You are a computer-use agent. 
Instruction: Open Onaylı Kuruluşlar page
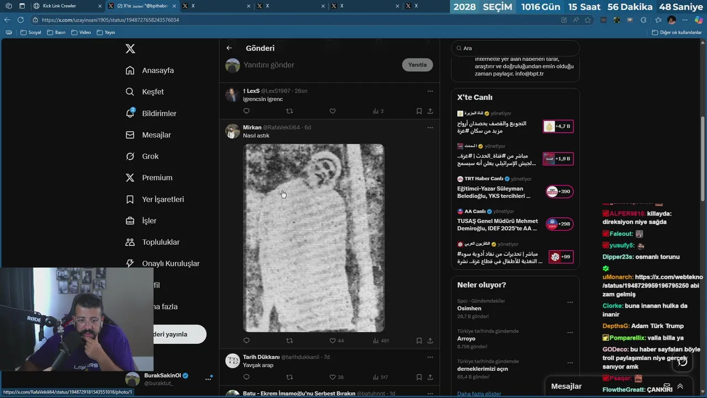[x=162, y=264]
